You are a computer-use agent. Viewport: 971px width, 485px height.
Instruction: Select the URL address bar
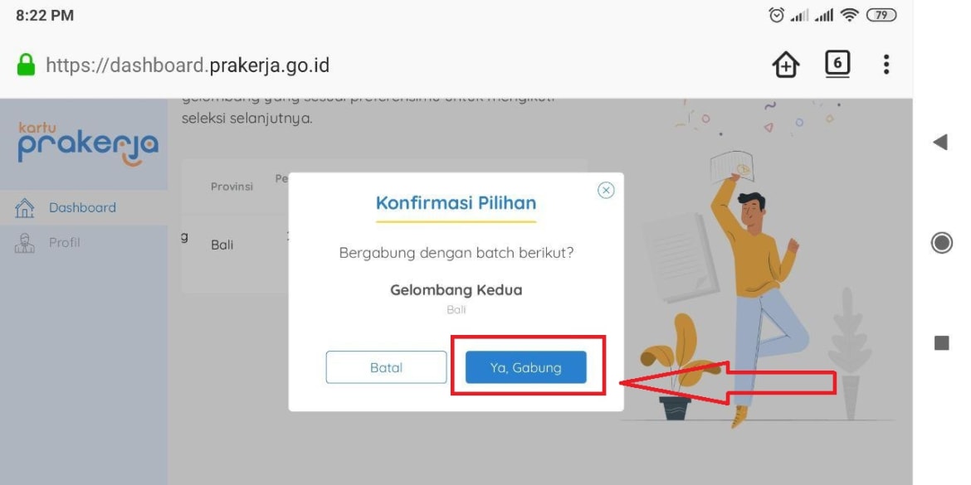click(x=188, y=65)
